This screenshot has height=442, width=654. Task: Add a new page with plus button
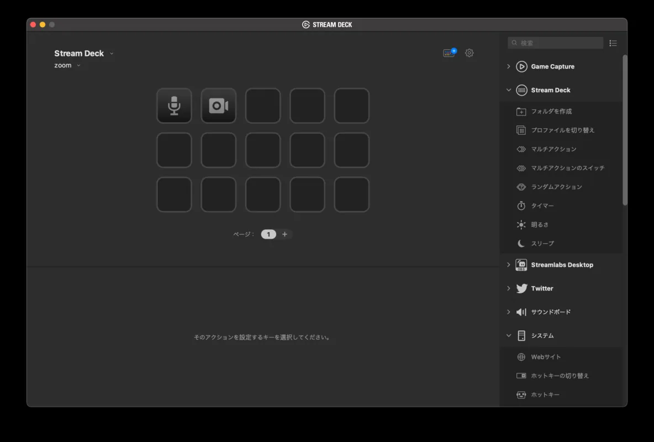pos(284,234)
